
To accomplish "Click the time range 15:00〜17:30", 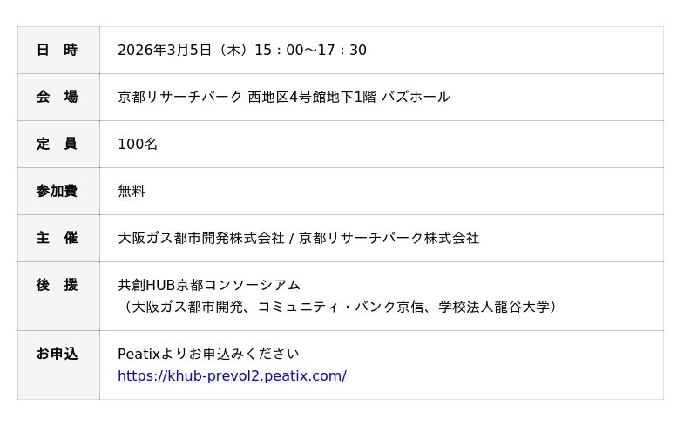I will click(310, 51).
